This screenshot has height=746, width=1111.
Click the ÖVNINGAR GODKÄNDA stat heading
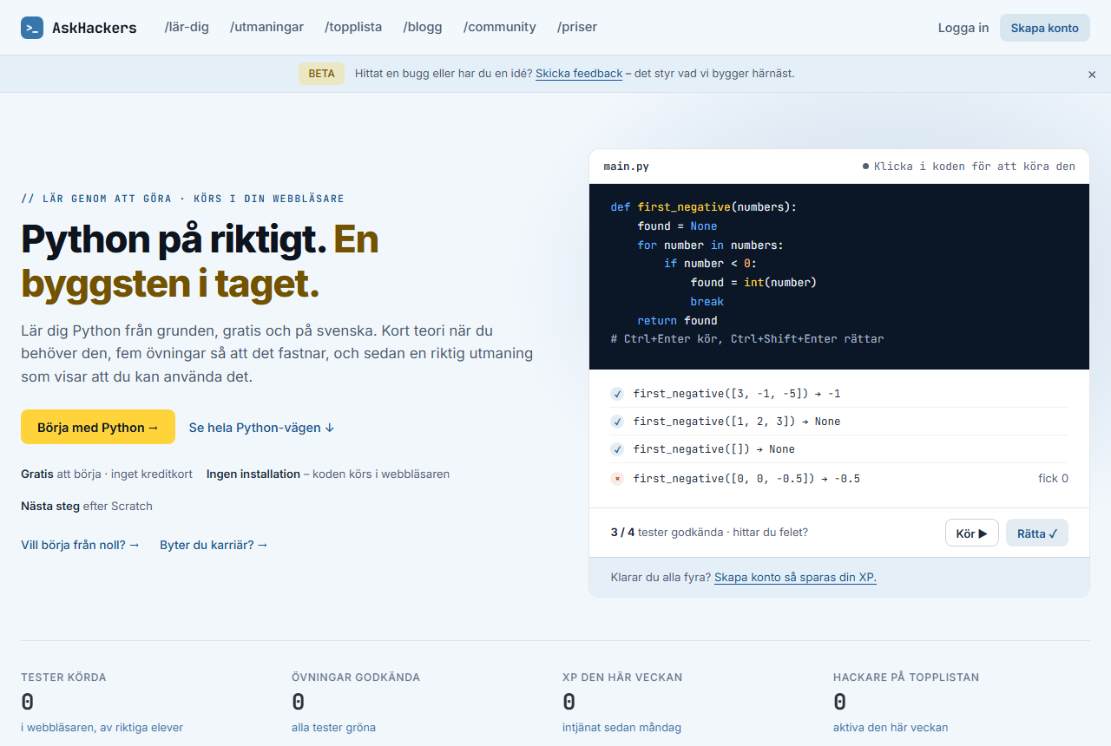[x=356, y=677]
